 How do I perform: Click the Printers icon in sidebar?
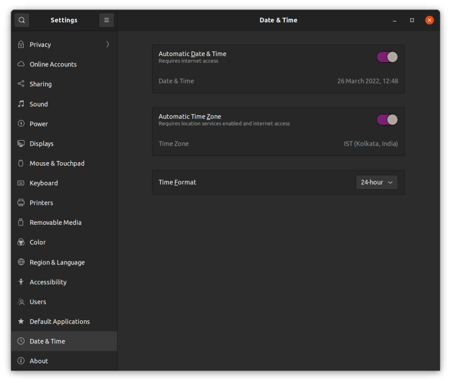pos(21,203)
